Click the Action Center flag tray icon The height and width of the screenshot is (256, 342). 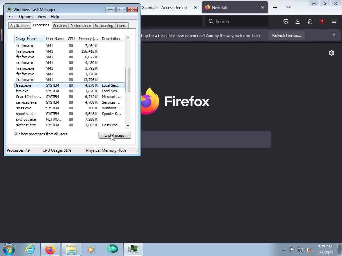click(x=292, y=249)
